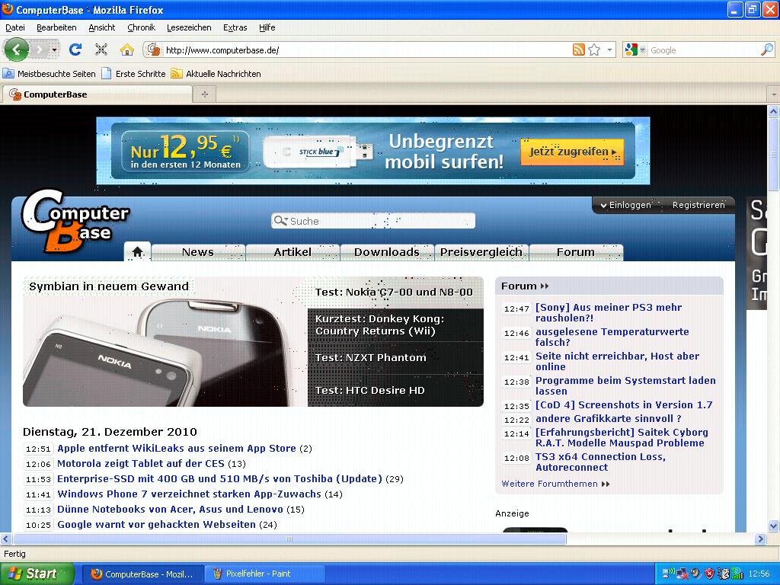The width and height of the screenshot is (780, 585).
Task: Open Apple entfernt WikiLeaks news article
Action: coord(177,448)
